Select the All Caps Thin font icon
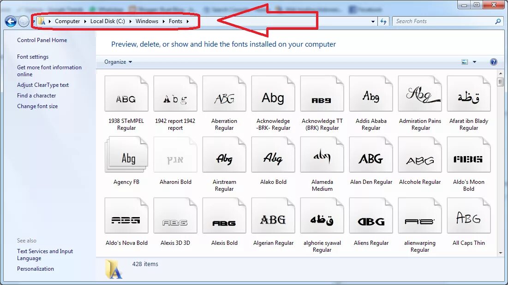Viewport: 508px width, 285px height. 469,215
